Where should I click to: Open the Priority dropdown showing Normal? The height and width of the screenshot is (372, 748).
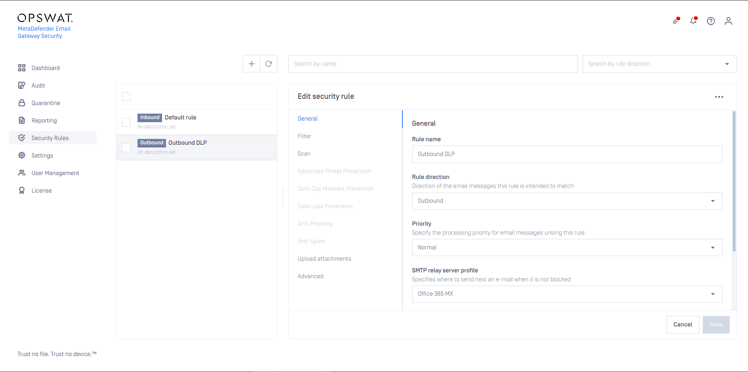coord(567,247)
